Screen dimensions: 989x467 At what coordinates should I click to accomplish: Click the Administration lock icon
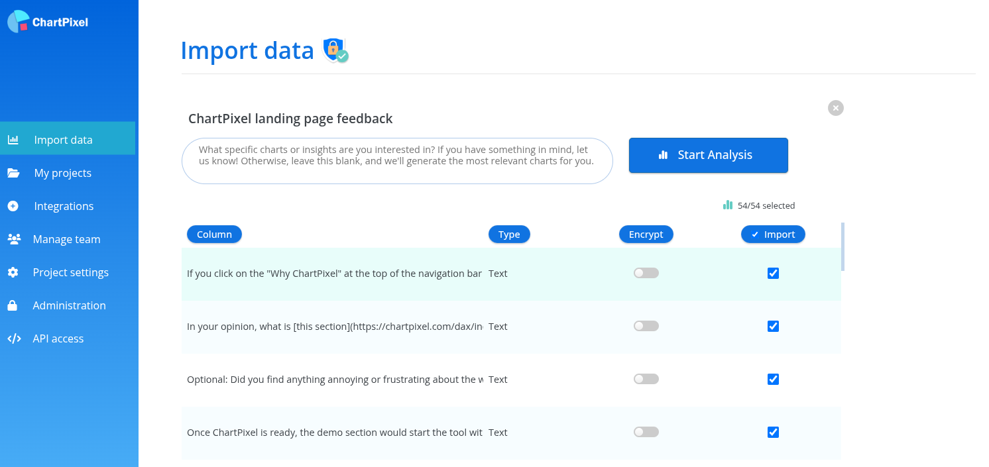(13, 305)
